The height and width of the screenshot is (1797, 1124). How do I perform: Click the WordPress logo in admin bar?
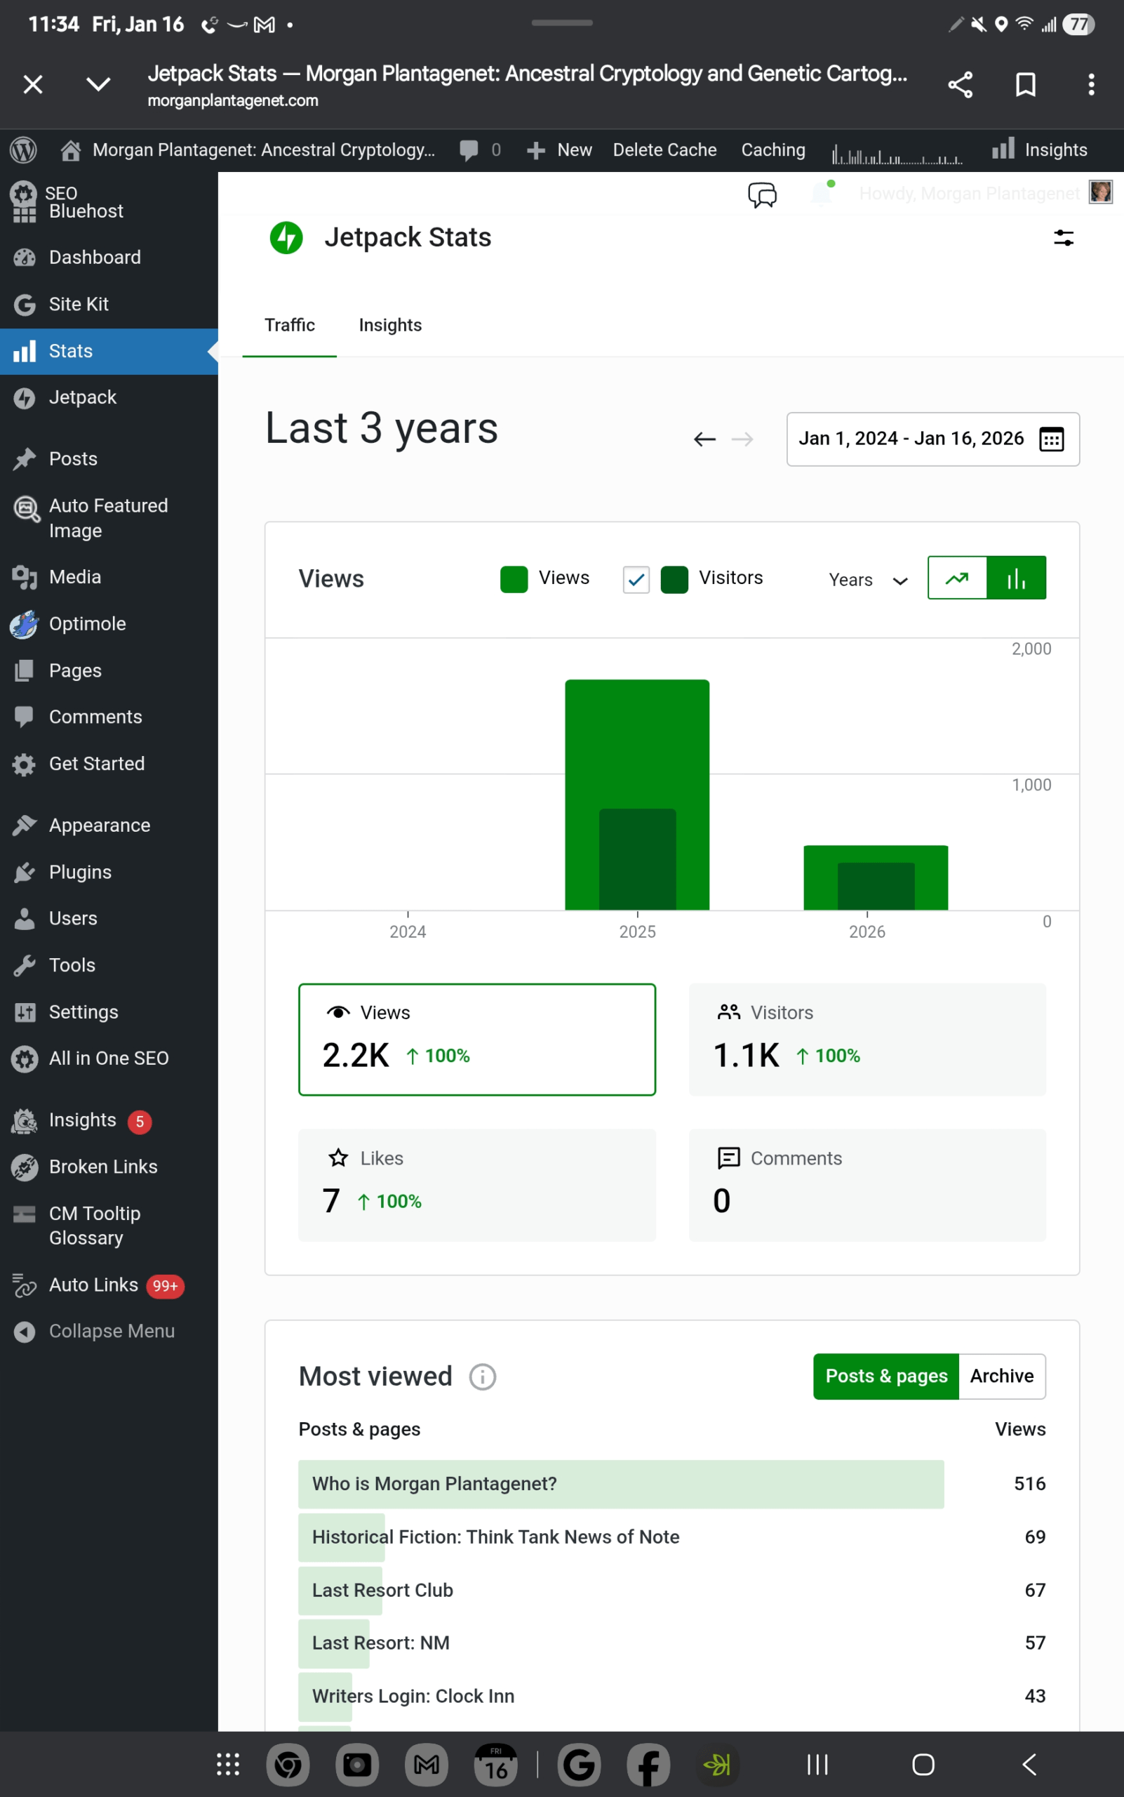(x=23, y=150)
